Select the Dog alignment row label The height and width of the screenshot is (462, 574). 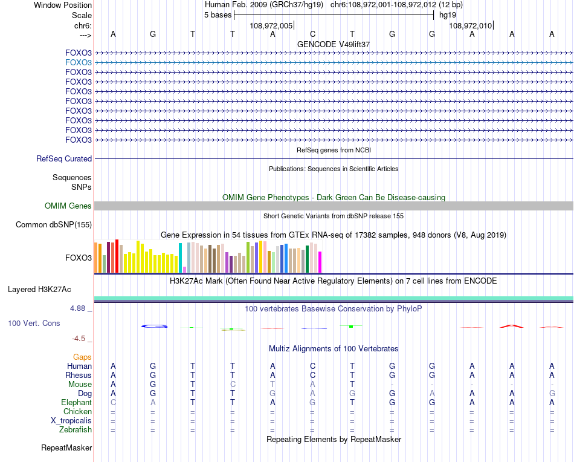[x=85, y=394]
